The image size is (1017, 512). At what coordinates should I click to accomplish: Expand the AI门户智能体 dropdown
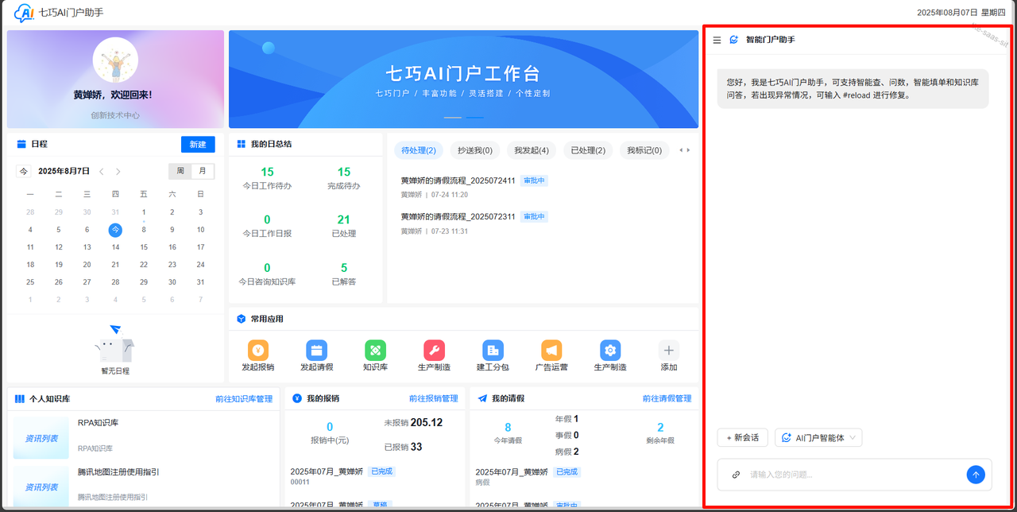point(818,438)
